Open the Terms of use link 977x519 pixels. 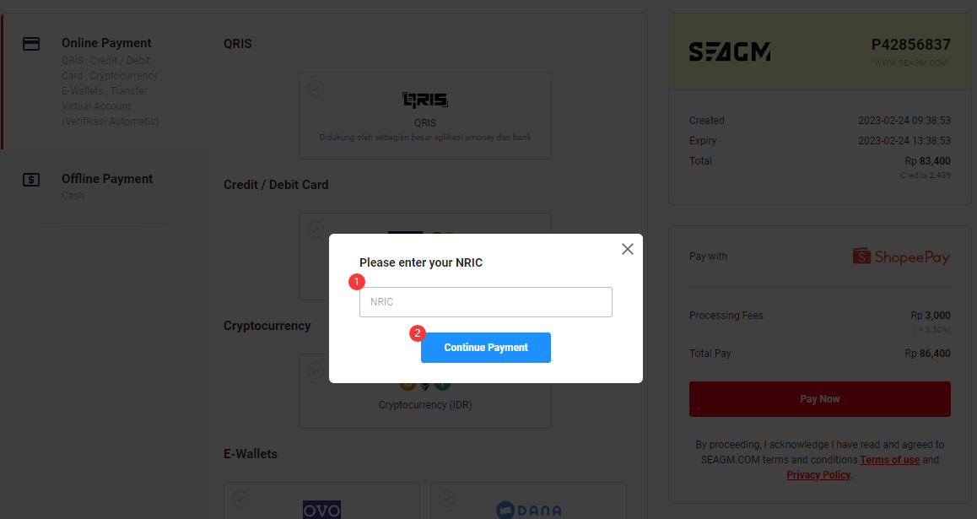click(890, 460)
